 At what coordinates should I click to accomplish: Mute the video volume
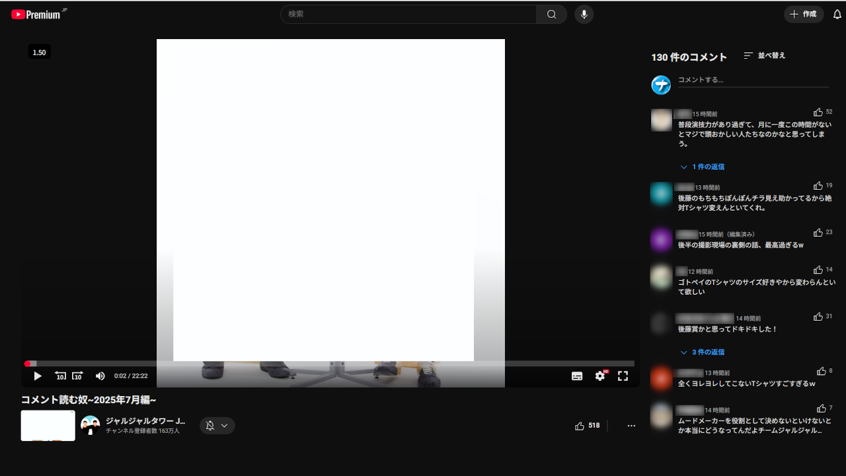[100, 376]
